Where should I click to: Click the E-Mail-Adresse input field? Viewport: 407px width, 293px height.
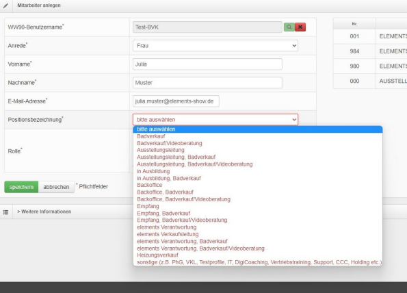176,101
